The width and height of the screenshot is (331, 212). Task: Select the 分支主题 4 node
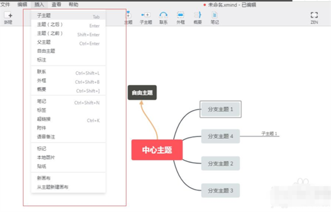[x=220, y=137]
